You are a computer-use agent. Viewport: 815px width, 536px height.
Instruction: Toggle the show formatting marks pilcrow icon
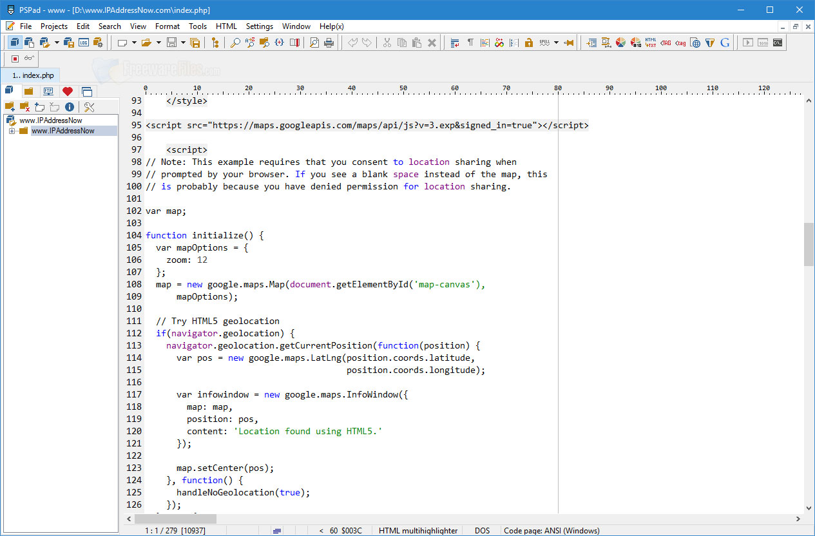(470, 42)
